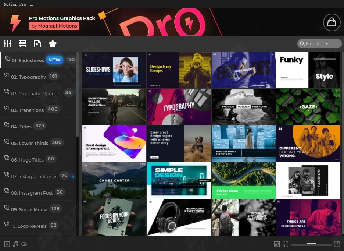This screenshot has height=251, width=344.
Task: Click the AE icon beside 06. Huge Titles
Action: click(7, 158)
